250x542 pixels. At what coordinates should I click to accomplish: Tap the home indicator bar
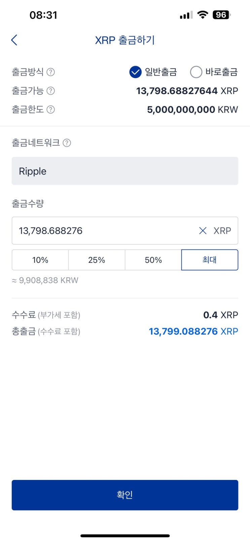pos(125,536)
